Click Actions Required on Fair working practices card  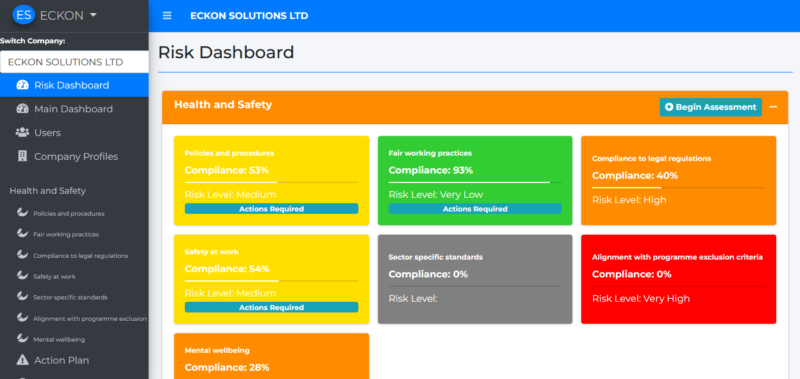pyautogui.click(x=475, y=209)
